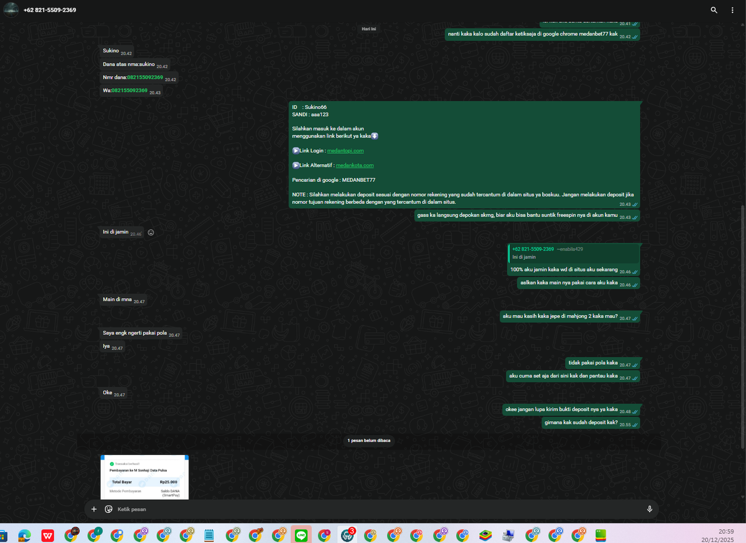Screen dimensions: 746x543
Task: Select message "nanti kaka kalo sudah daftar"
Action: (x=542, y=34)
